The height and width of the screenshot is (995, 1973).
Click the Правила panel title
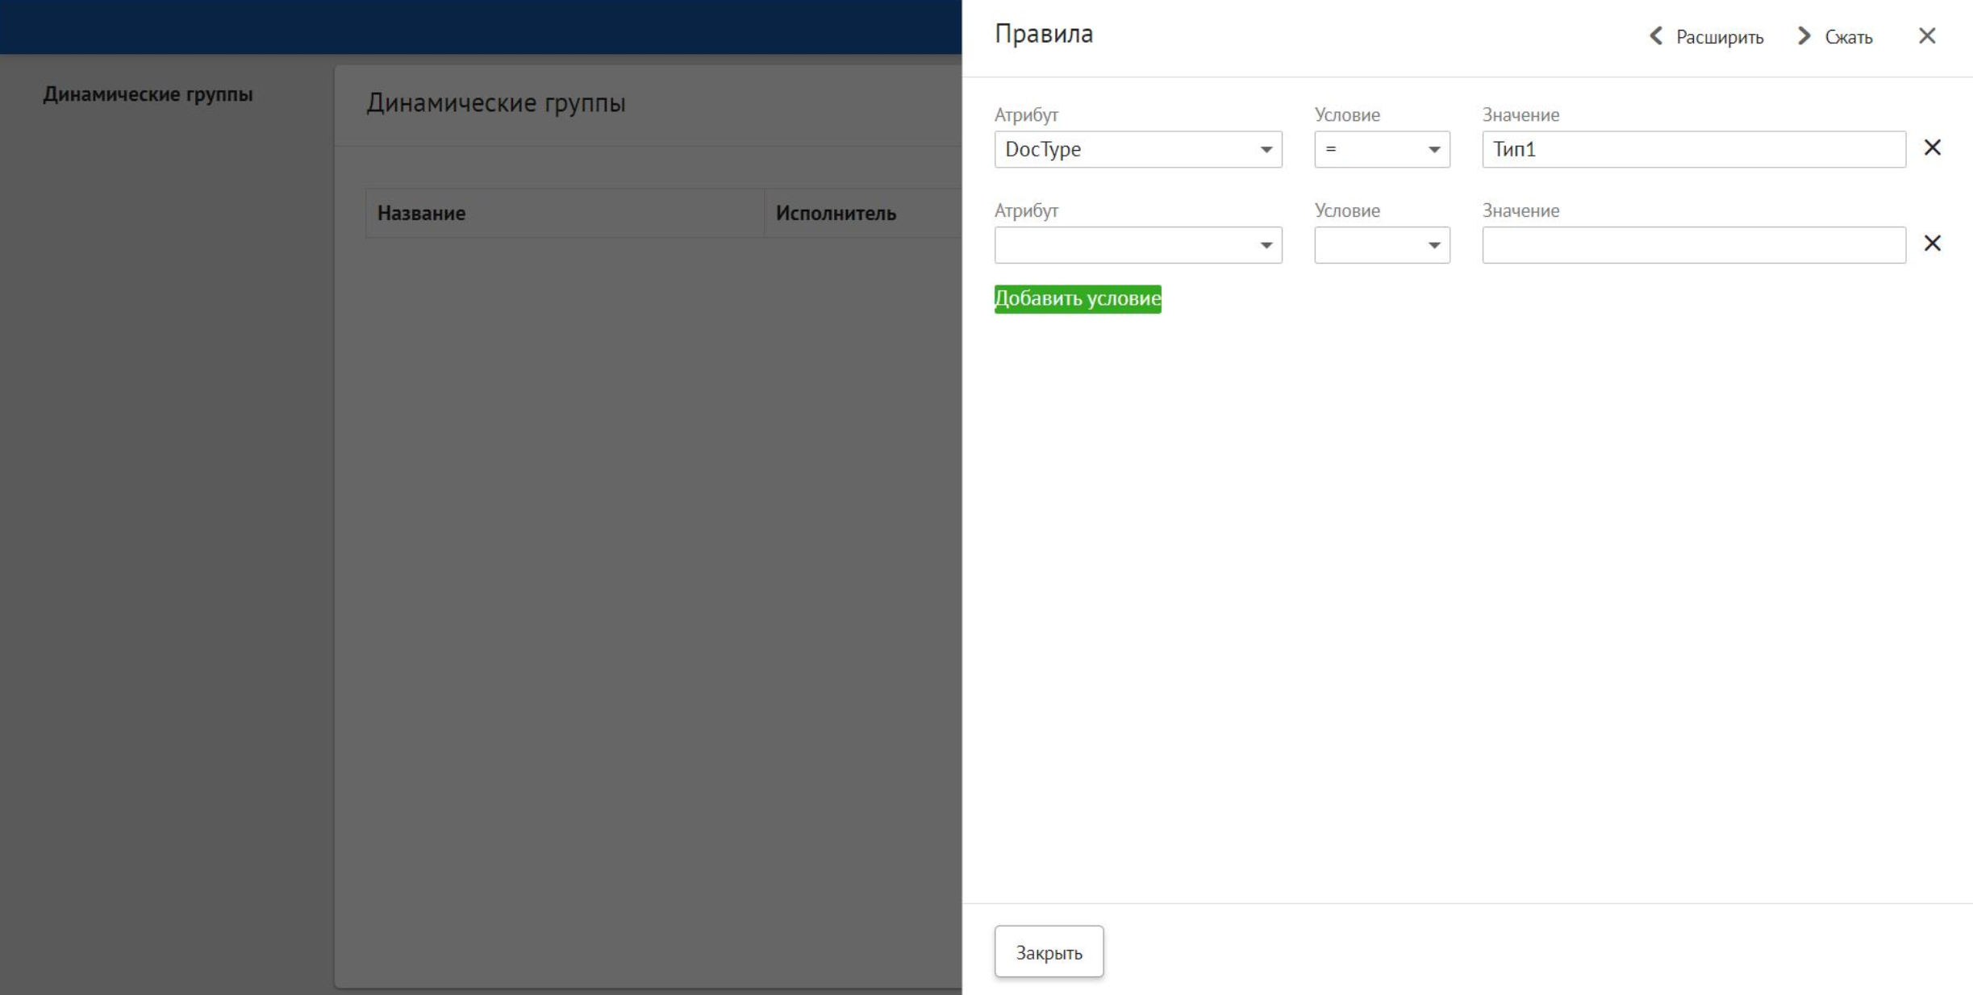coord(1045,34)
